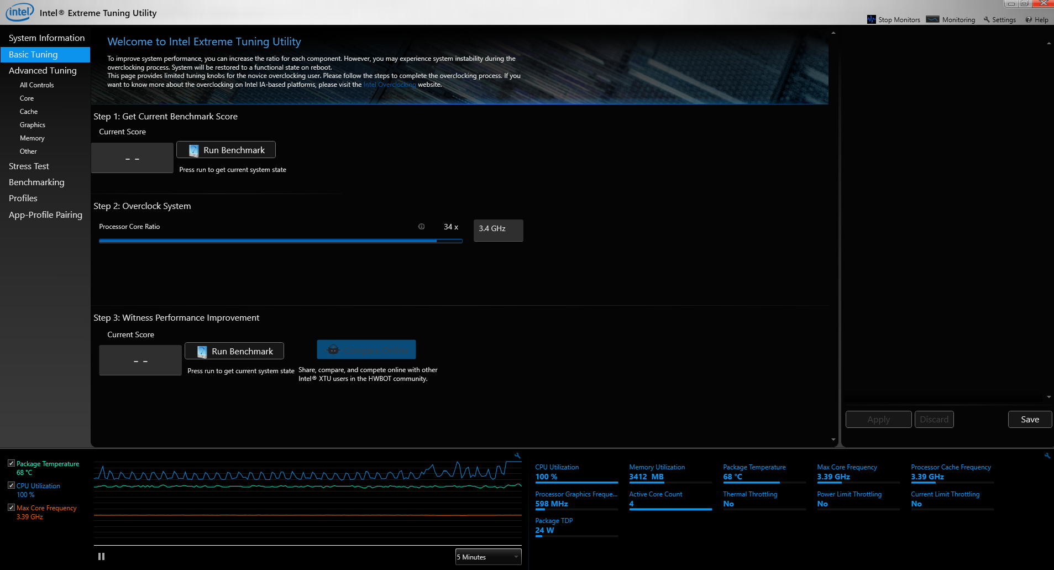Click the Memory Utilization 3412 MB monitor
This screenshot has width=1054, height=570.
pos(670,473)
